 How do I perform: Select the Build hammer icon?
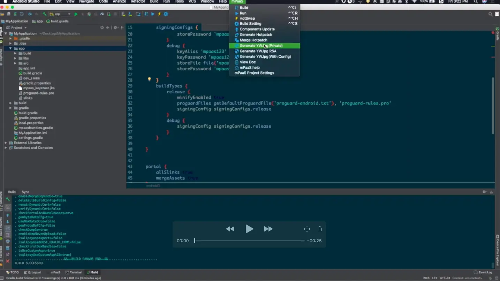coord(45,14)
